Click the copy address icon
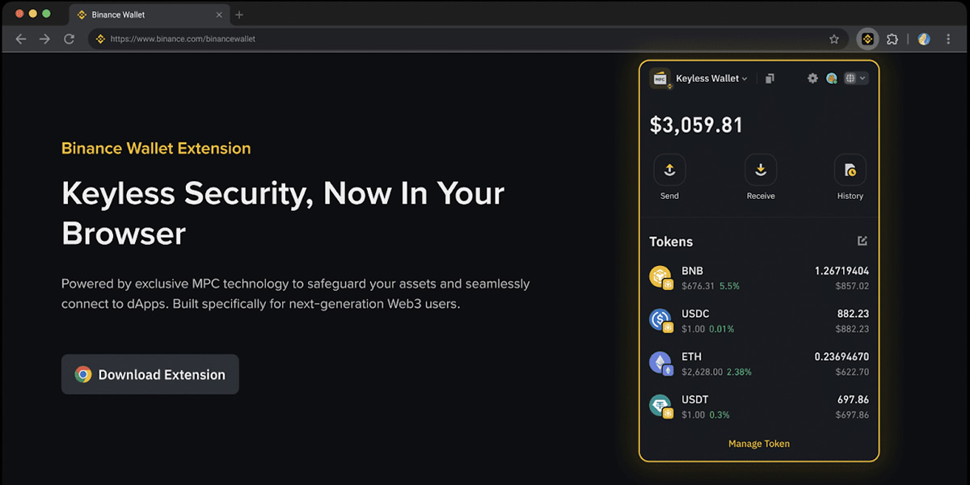Screen dimensions: 970x485 pyautogui.click(x=770, y=78)
